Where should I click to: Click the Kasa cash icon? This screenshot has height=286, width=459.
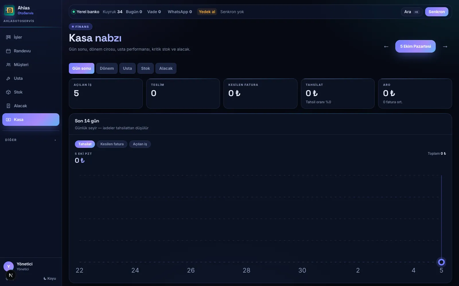[8, 120]
